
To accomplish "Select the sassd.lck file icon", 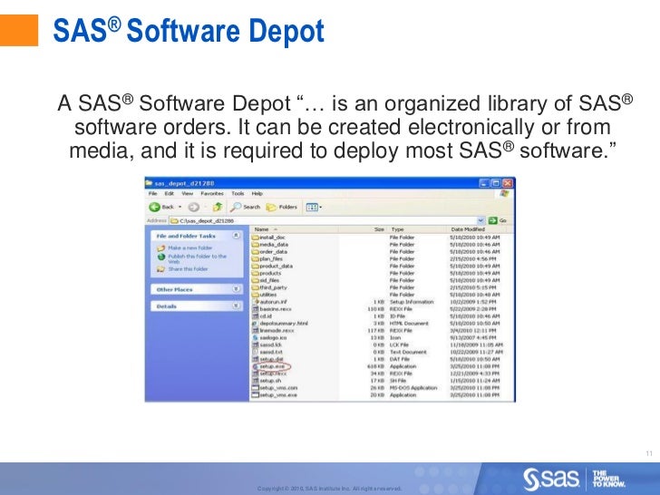I will tap(256, 345).
